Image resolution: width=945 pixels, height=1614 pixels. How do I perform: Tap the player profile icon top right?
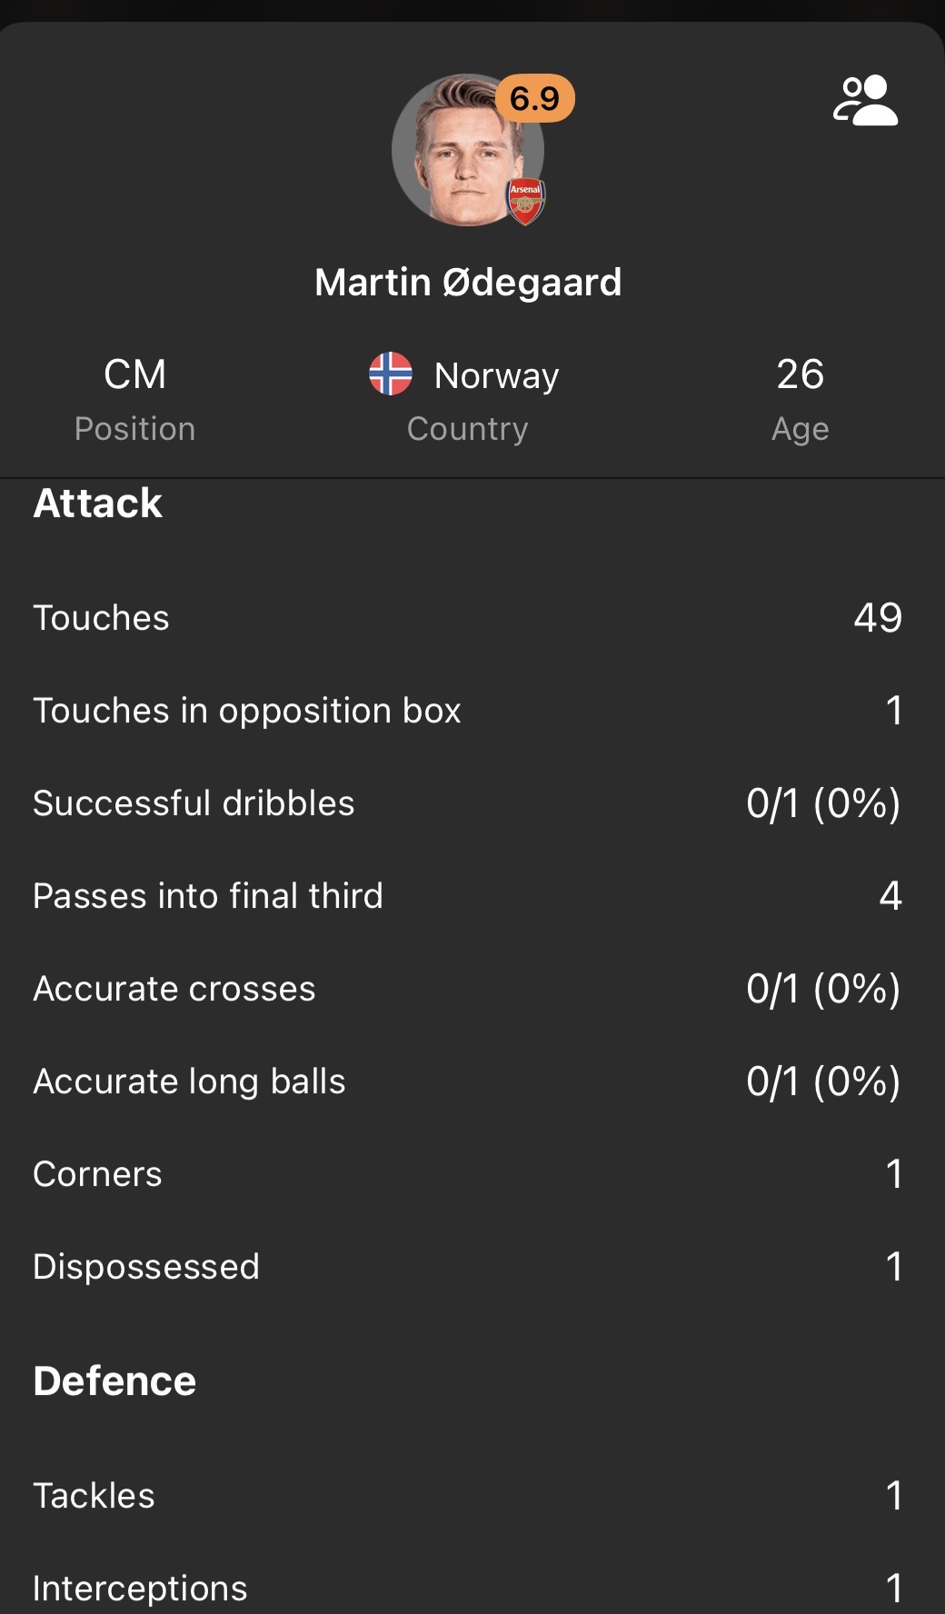click(865, 101)
